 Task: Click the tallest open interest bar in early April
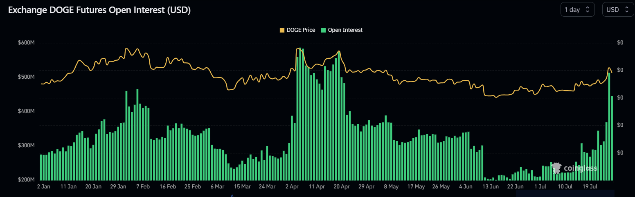pos(300,114)
